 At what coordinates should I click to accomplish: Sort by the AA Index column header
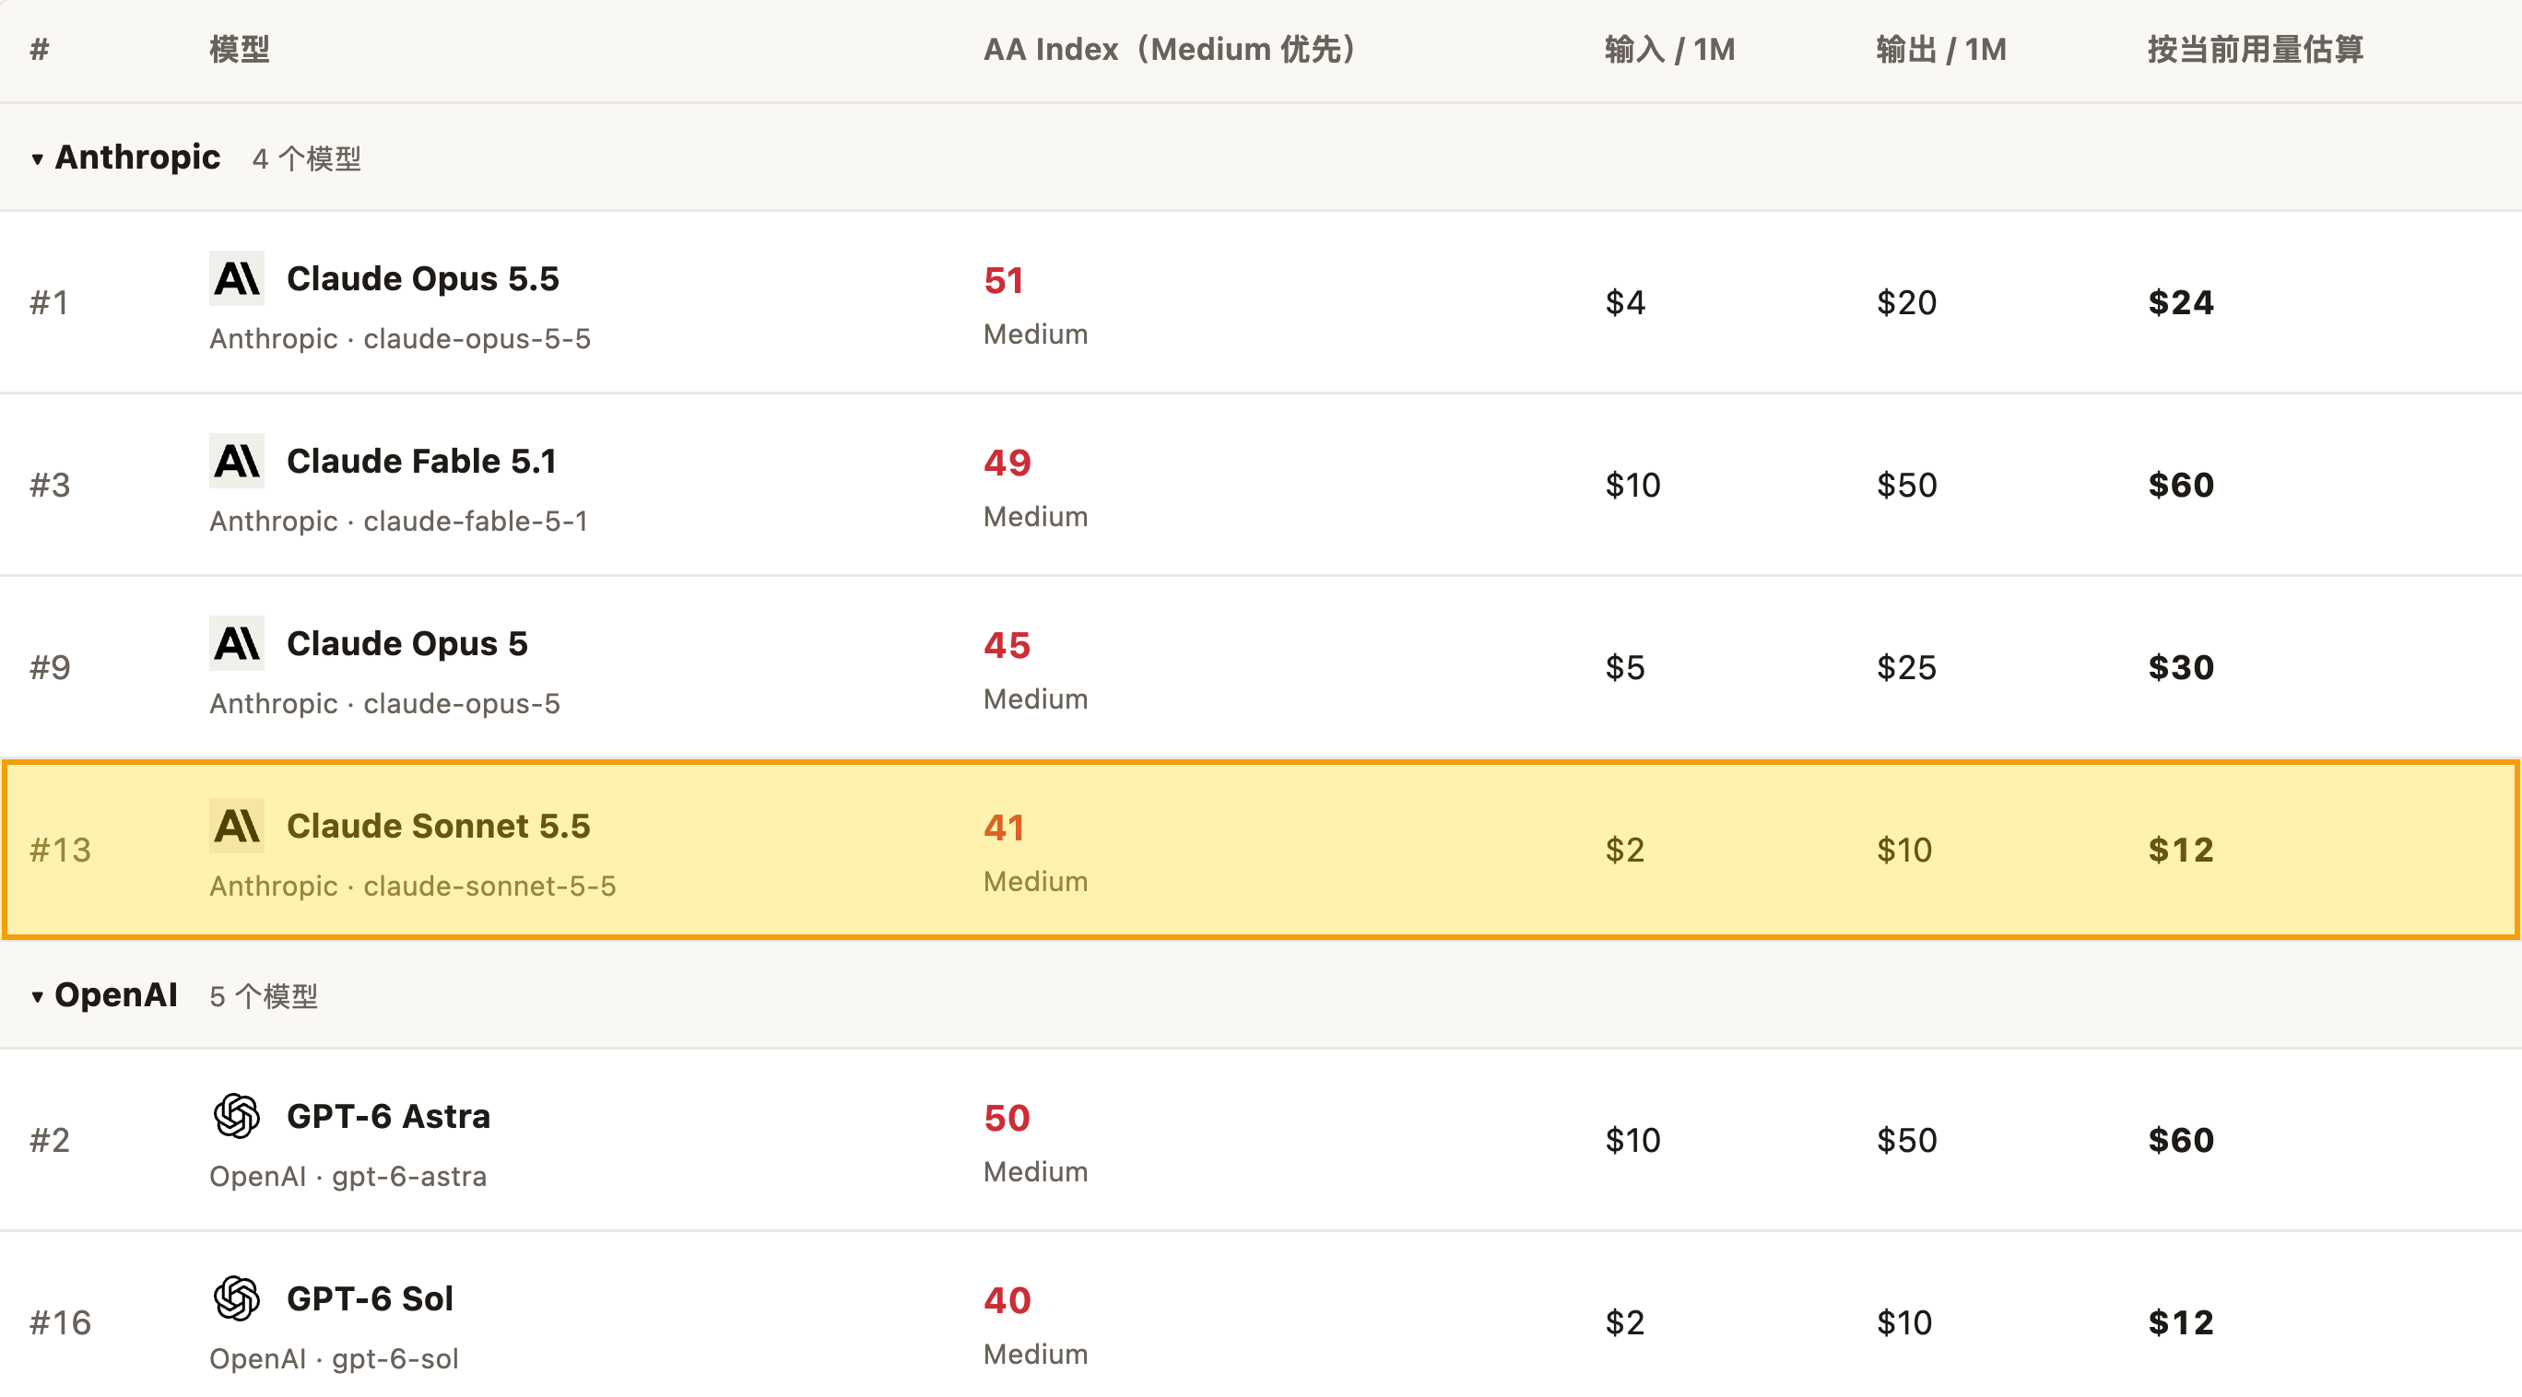pyautogui.click(x=1171, y=49)
